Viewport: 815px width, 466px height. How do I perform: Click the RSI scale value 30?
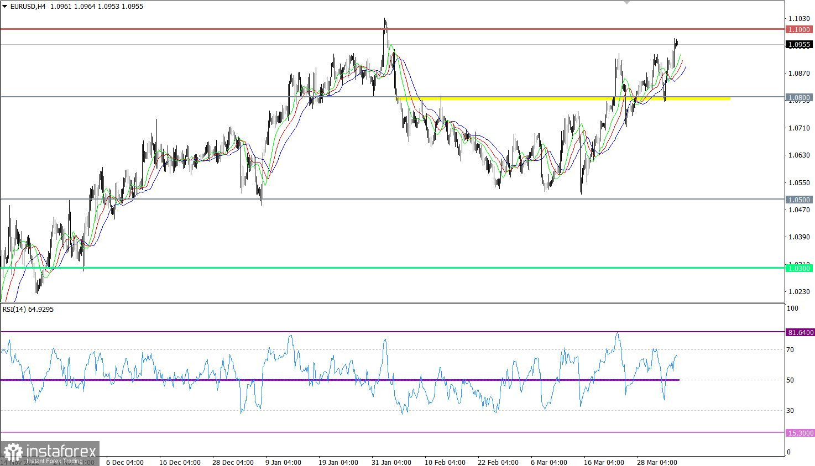click(x=791, y=410)
